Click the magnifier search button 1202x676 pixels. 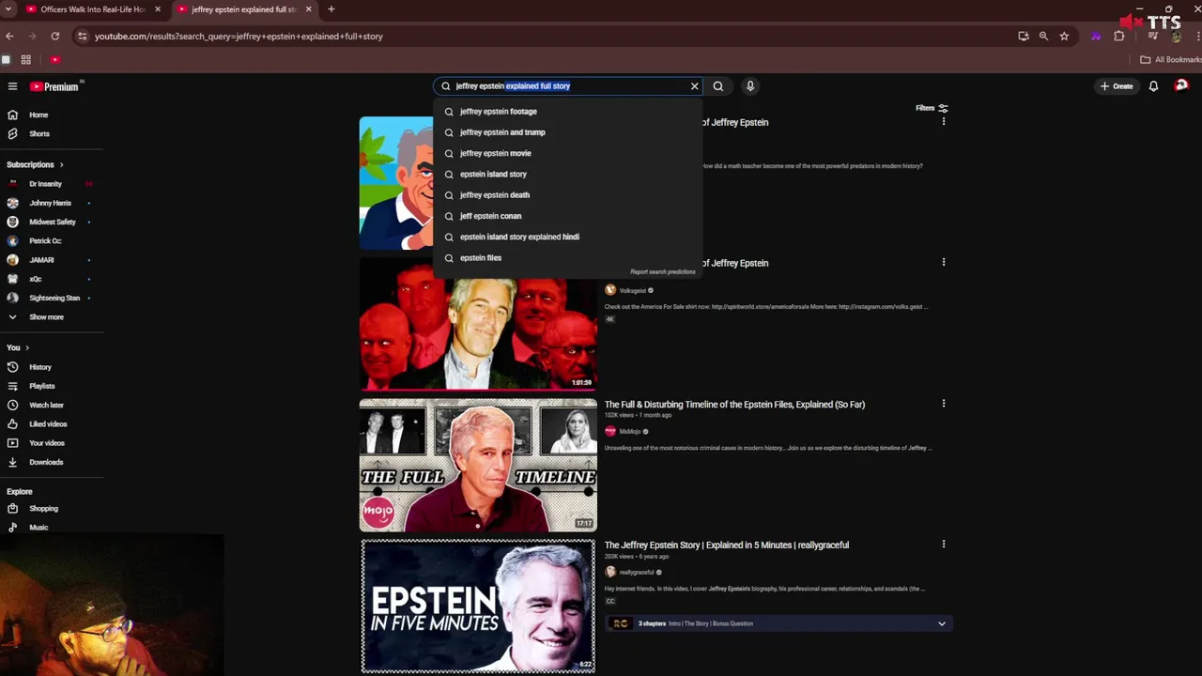[718, 86]
